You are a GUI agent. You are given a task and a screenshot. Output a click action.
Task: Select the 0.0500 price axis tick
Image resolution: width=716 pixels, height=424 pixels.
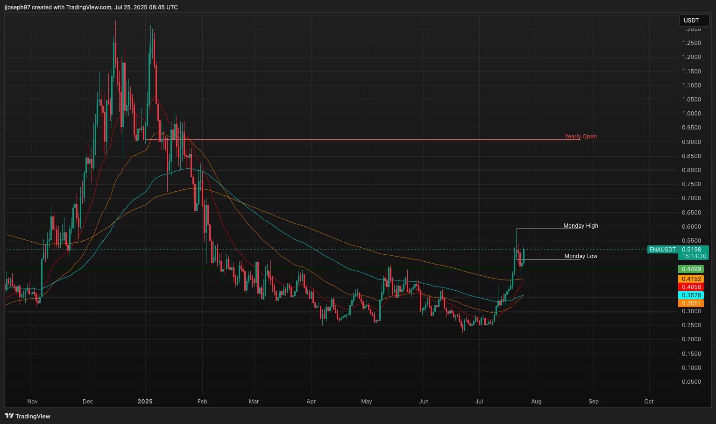(x=691, y=382)
